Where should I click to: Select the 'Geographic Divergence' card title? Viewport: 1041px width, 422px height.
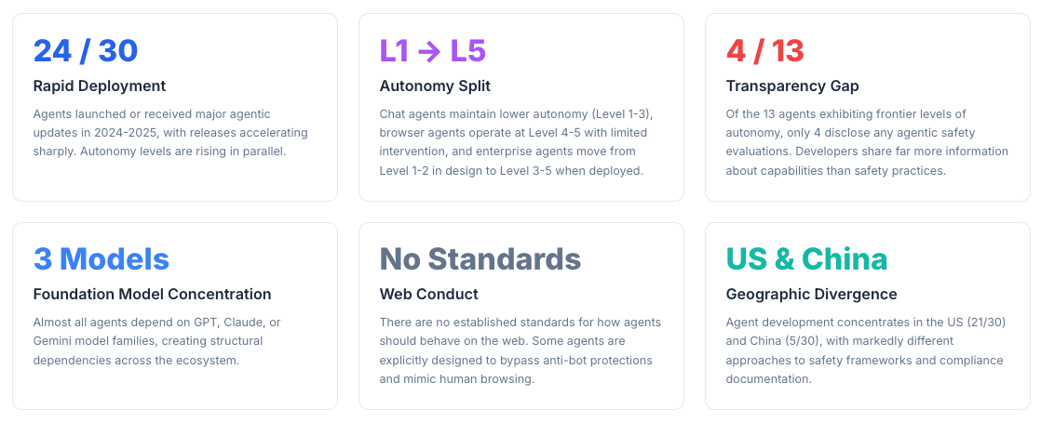point(811,295)
